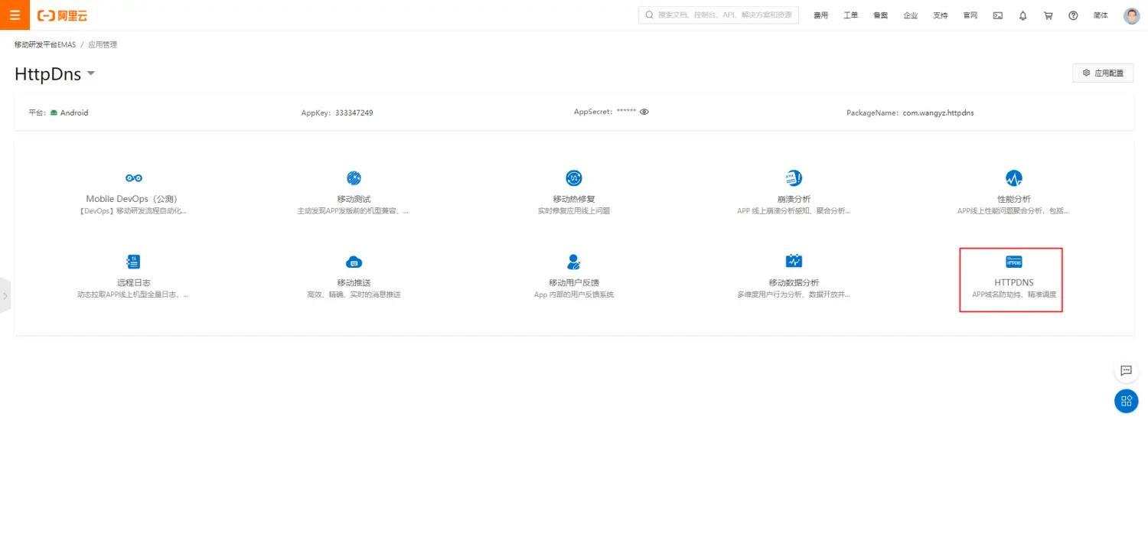Click the 移动测试 service icon

pyautogui.click(x=354, y=178)
